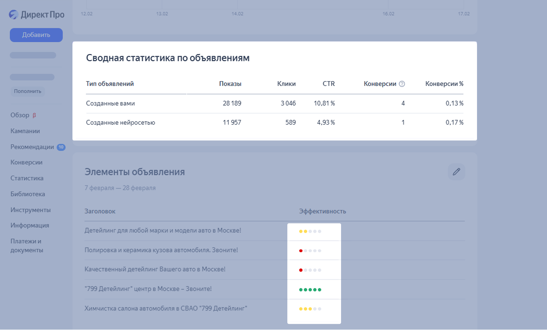Image resolution: width=547 pixels, height=330 pixels.
Task: Select the Конверсии % column header
Action: tap(444, 84)
